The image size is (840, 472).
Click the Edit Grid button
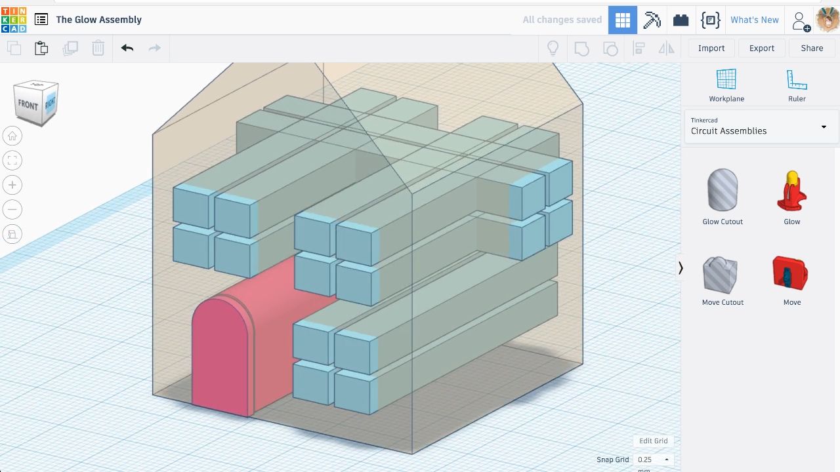[x=654, y=441]
